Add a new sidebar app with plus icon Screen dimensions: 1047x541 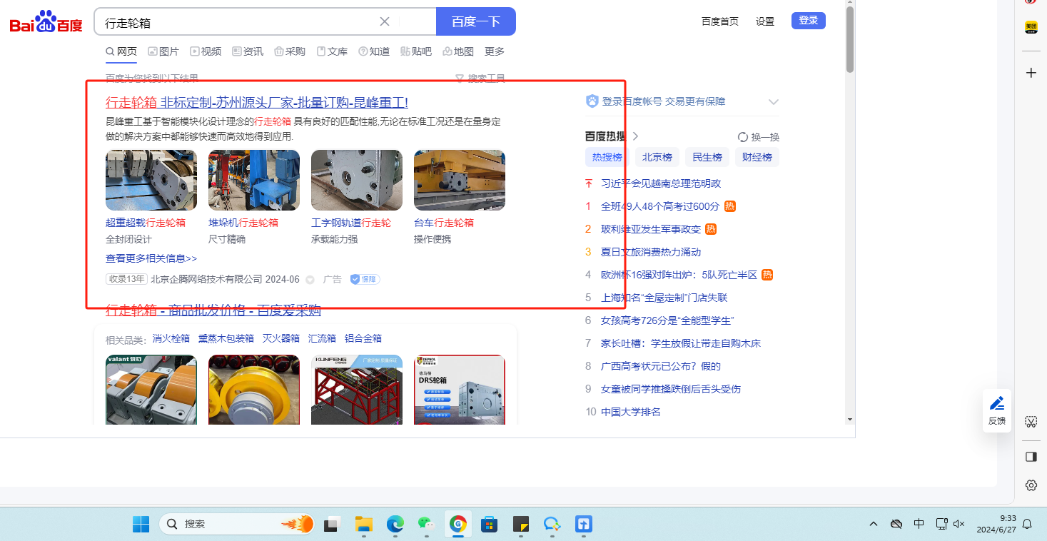click(1031, 73)
